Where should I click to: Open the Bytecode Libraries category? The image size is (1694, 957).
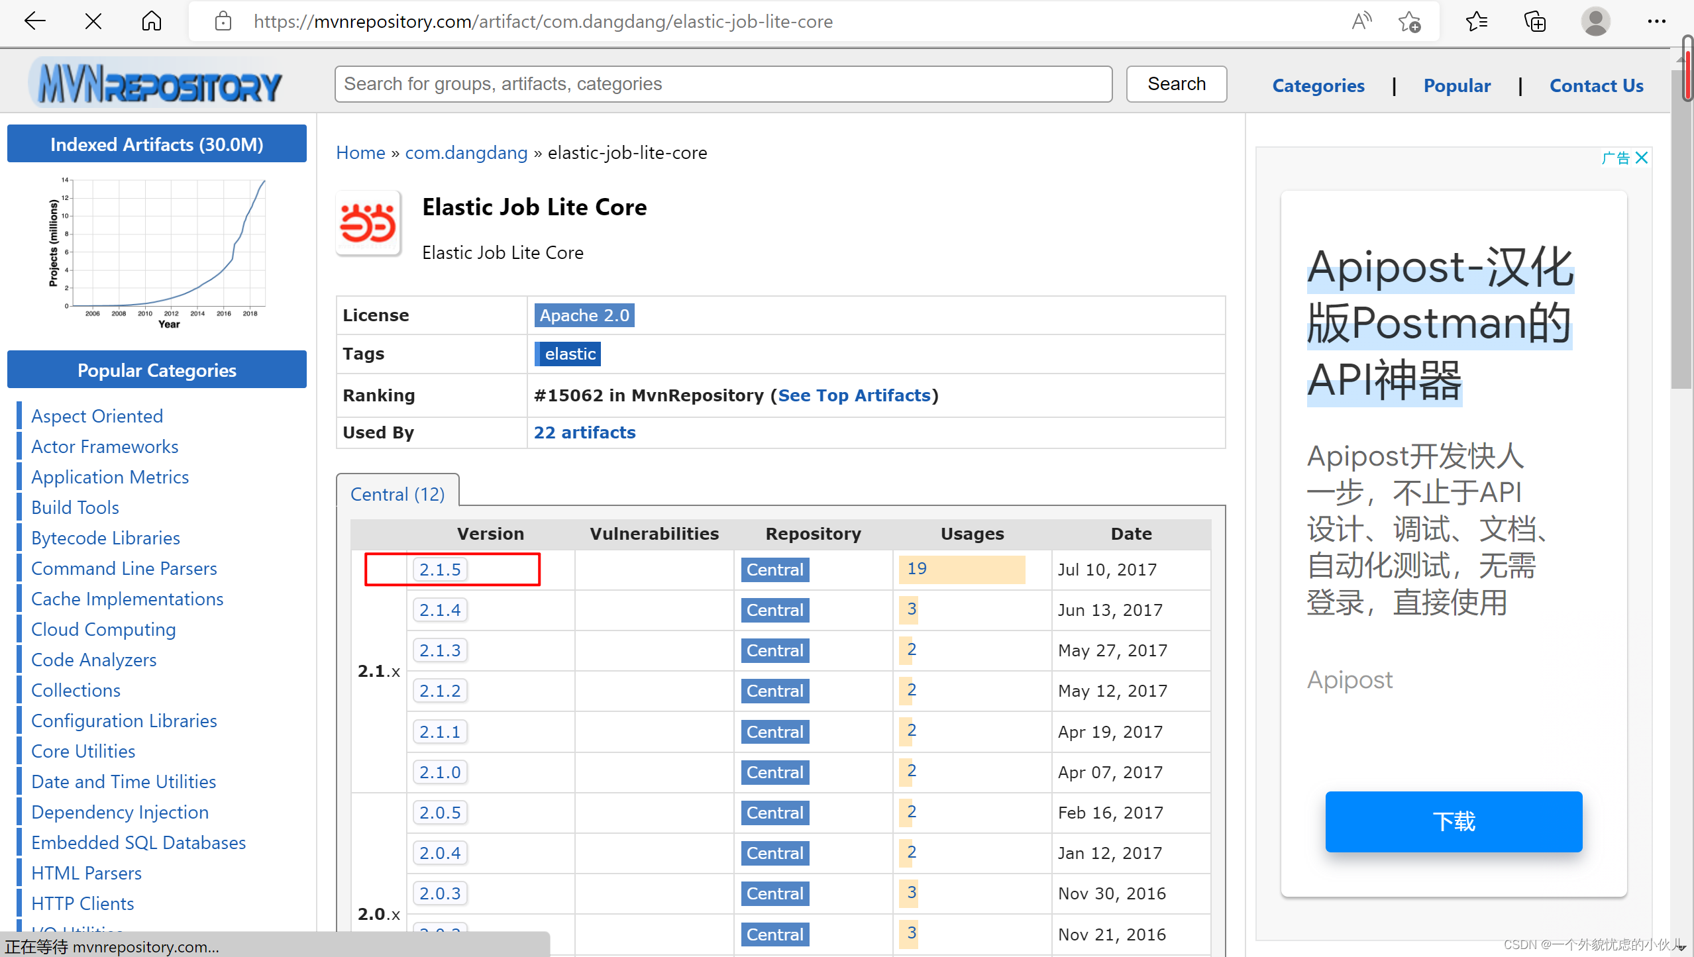pyautogui.click(x=105, y=538)
